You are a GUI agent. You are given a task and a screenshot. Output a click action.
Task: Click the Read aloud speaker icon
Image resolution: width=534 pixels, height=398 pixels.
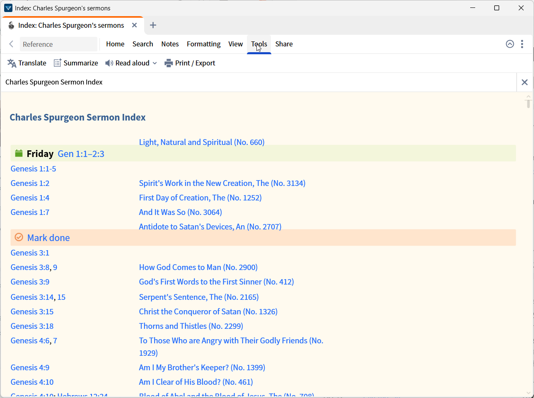tap(109, 63)
